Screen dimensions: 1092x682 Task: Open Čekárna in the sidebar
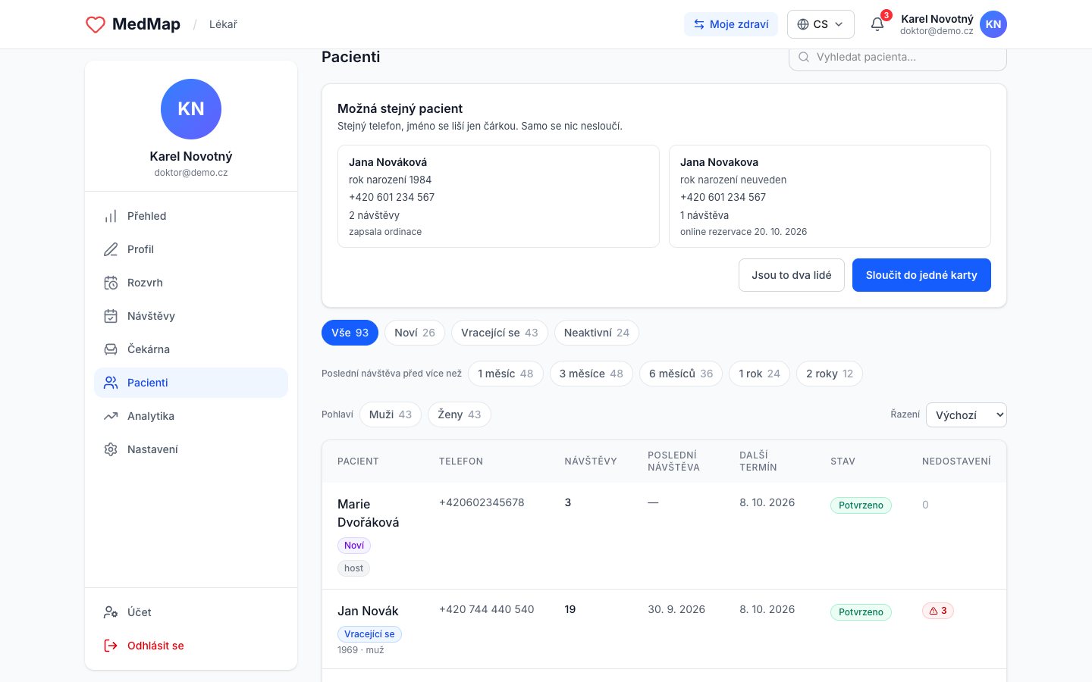point(191,349)
